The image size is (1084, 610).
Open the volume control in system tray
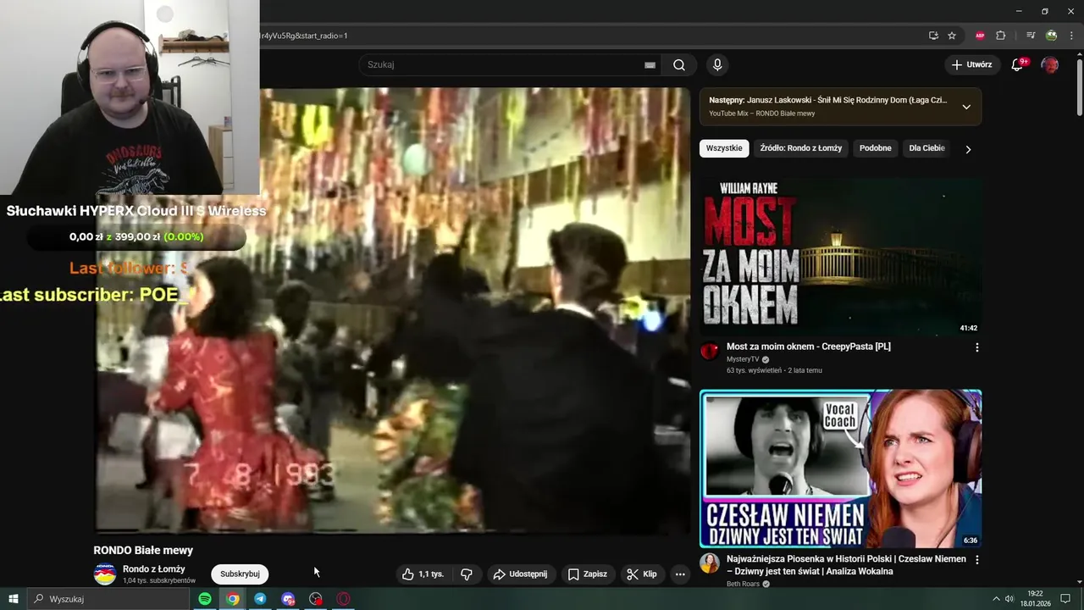(1009, 599)
